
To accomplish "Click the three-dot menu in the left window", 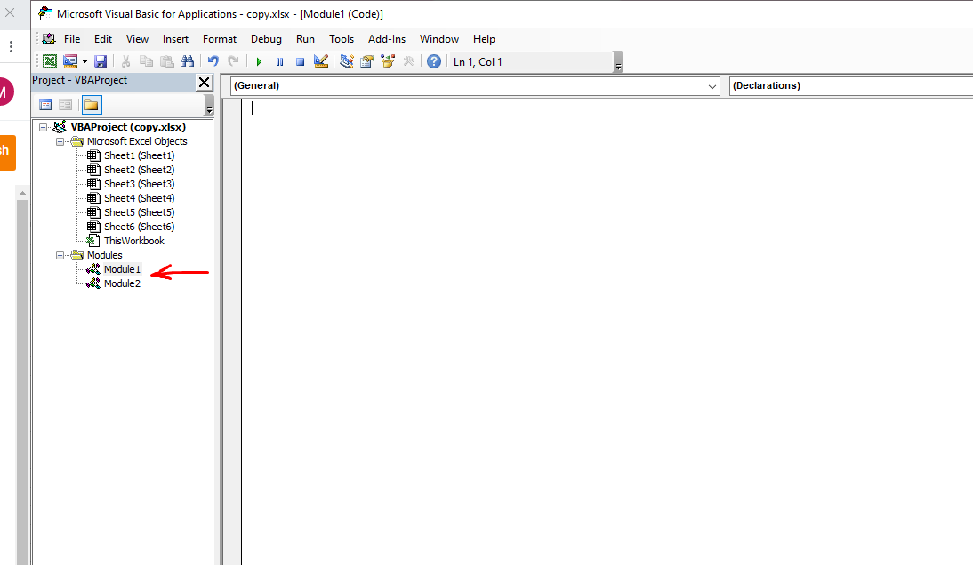I will [12, 46].
